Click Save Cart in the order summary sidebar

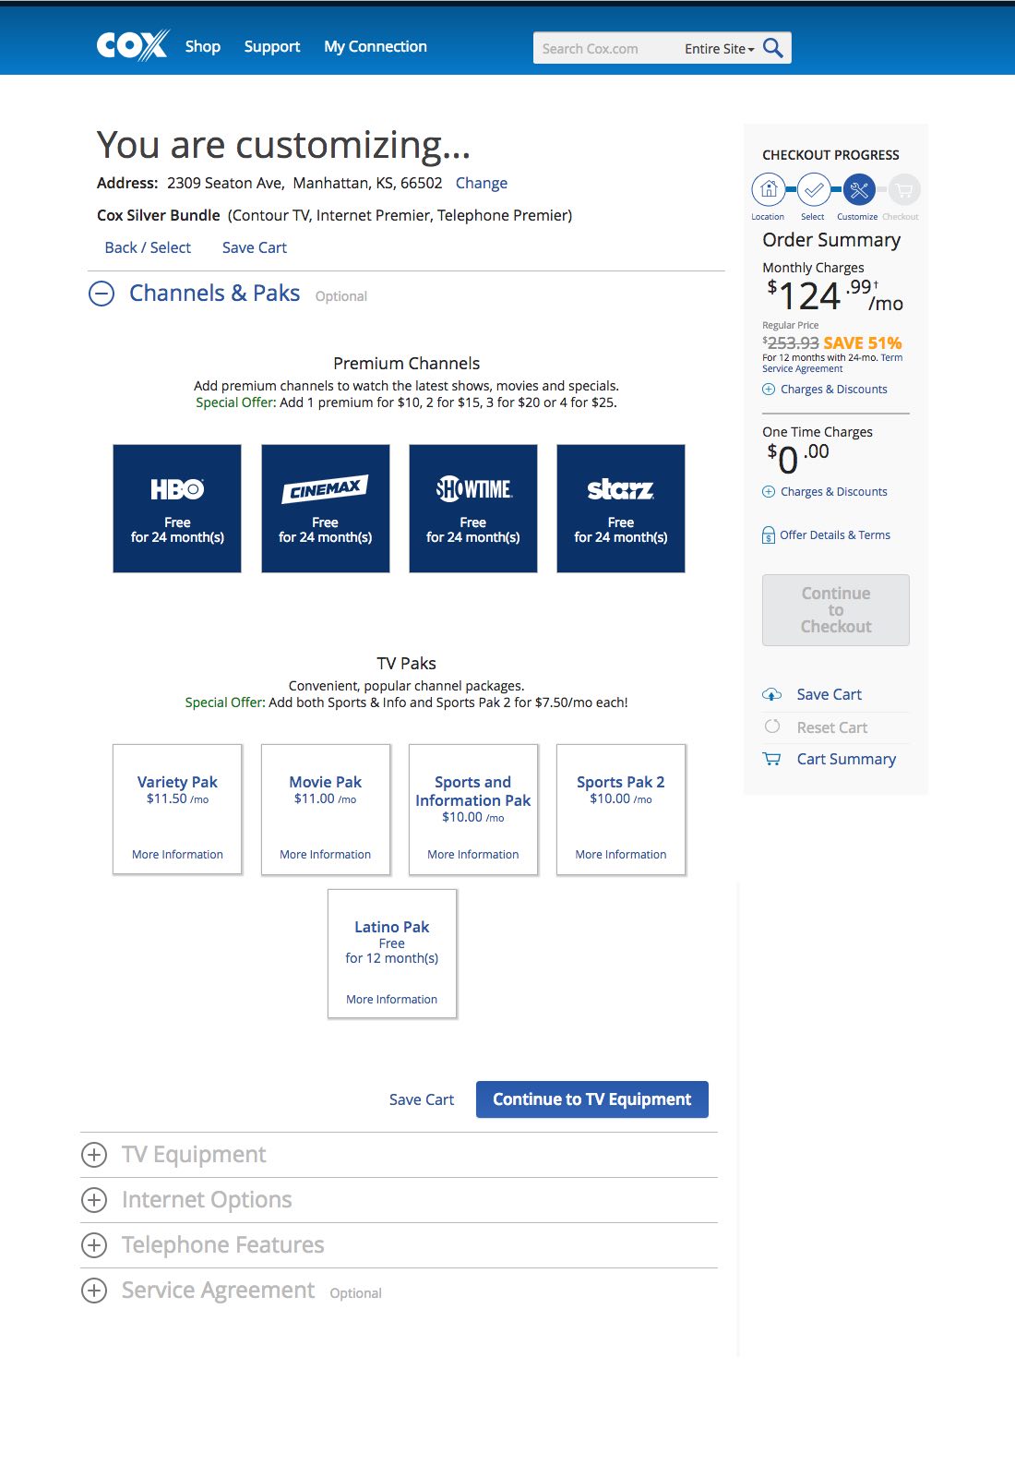[x=830, y=694]
